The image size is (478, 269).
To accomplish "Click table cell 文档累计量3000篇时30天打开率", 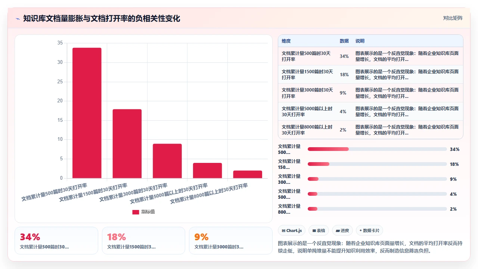I will [307, 93].
